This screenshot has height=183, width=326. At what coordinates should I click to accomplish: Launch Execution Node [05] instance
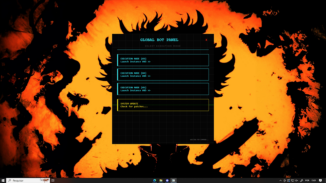163,89
